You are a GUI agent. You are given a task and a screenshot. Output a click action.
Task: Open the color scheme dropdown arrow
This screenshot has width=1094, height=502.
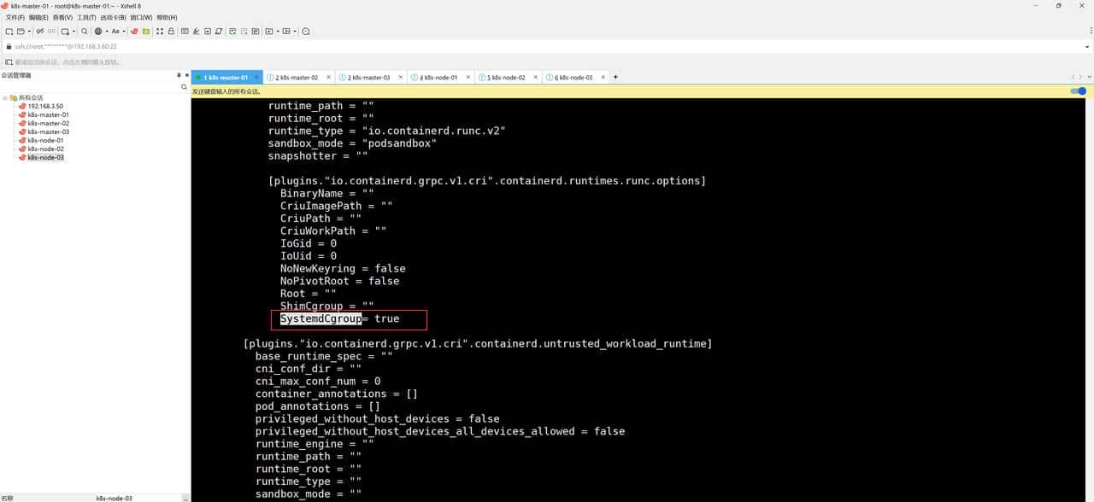pos(106,32)
